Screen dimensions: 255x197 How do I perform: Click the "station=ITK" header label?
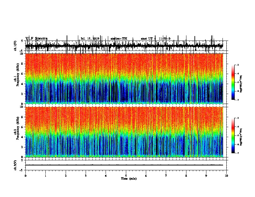[119, 39]
